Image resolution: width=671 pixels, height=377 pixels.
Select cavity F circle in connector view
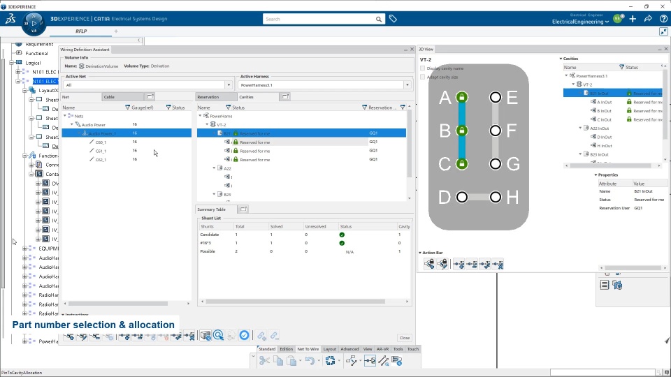[495, 131]
